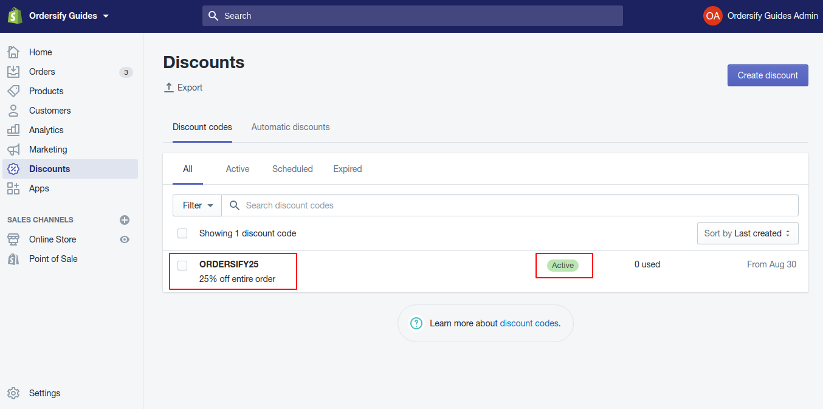Click the Customers person icon
Viewport: 823px width, 409px height.
[13, 111]
